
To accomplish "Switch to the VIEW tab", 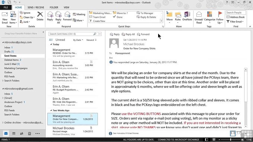I will tap(66, 7).
